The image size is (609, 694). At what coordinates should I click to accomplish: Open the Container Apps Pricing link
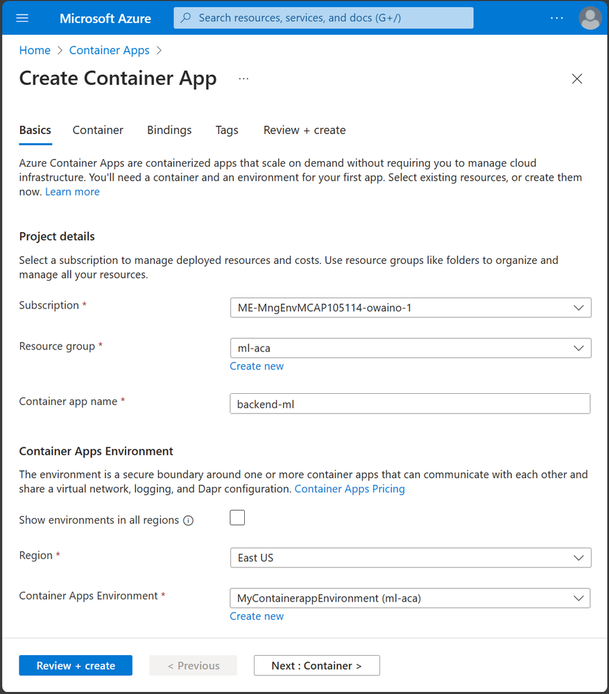pyautogui.click(x=350, y=489)
